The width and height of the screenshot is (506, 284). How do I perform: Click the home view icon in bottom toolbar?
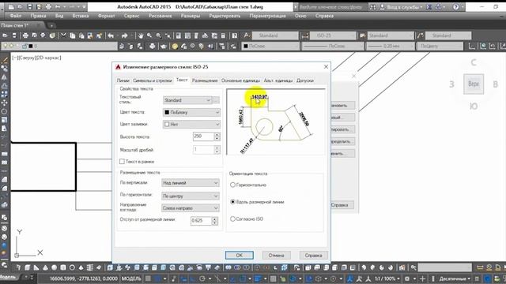click(402, 267)
